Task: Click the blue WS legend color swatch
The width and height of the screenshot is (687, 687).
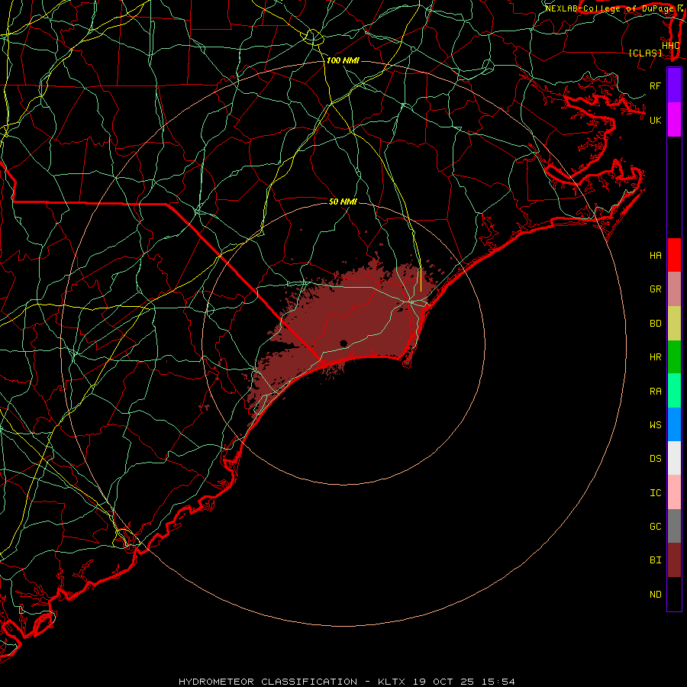Action: click(674, 424)
